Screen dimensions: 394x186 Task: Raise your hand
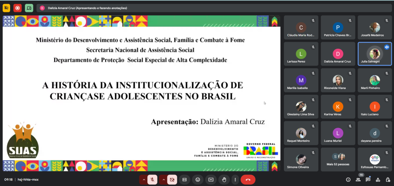224,179
